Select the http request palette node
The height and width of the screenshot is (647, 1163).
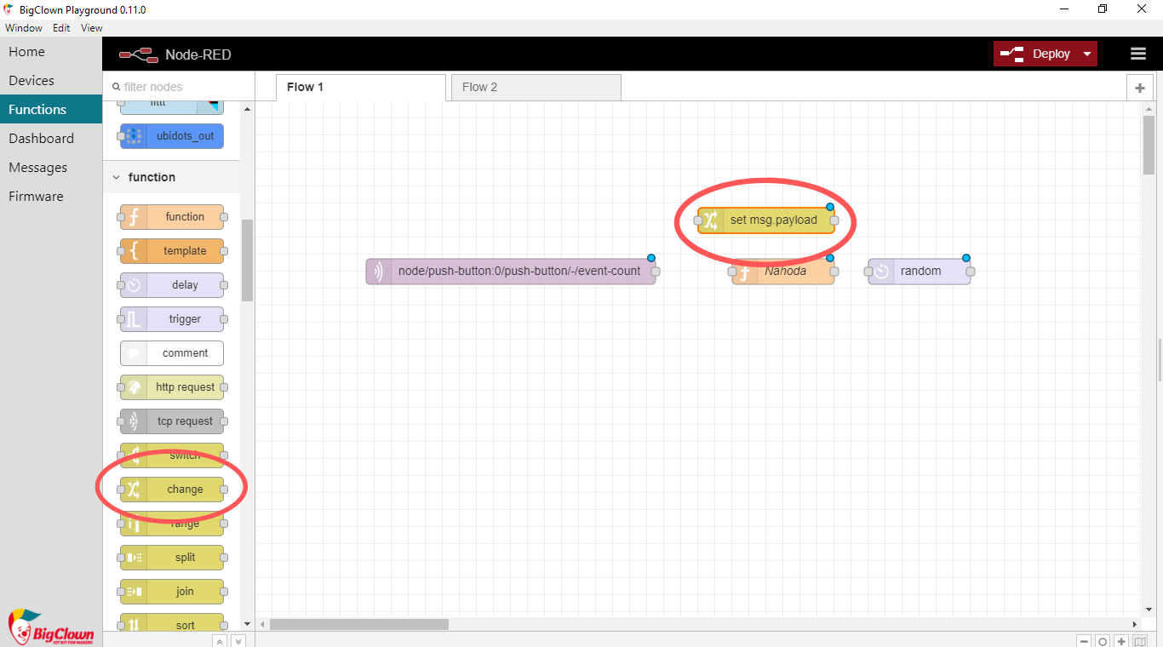pyautogui.click(x=172, y=387)
